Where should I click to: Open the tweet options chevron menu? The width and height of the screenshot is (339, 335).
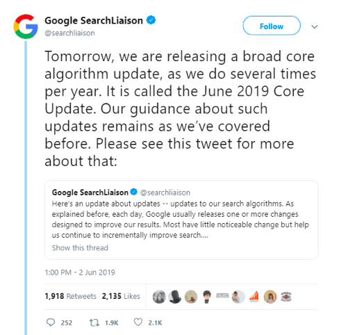314,26
